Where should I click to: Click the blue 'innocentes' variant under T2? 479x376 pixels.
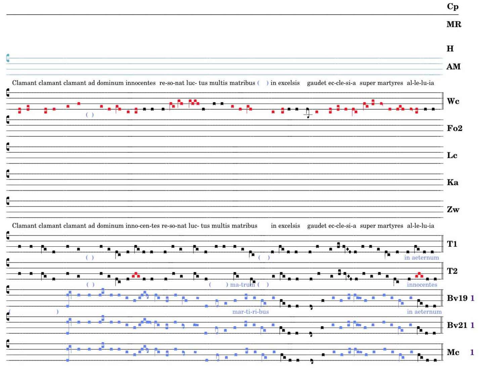422,285
